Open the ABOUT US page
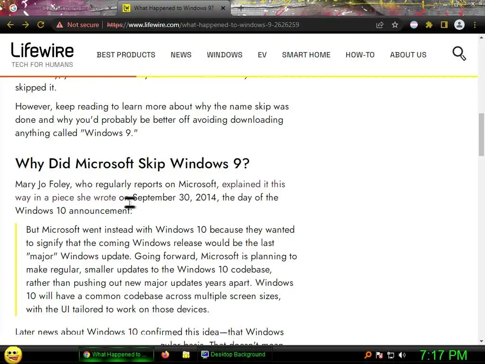 [x=408, y=55]
